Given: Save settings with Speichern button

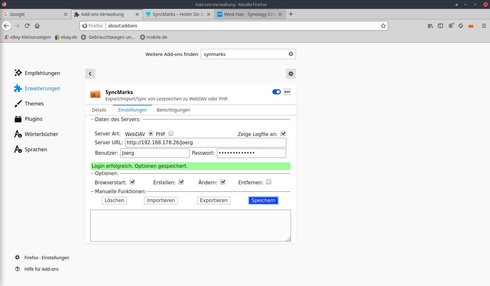Looking at the screenshot, I should pos(263,201).
